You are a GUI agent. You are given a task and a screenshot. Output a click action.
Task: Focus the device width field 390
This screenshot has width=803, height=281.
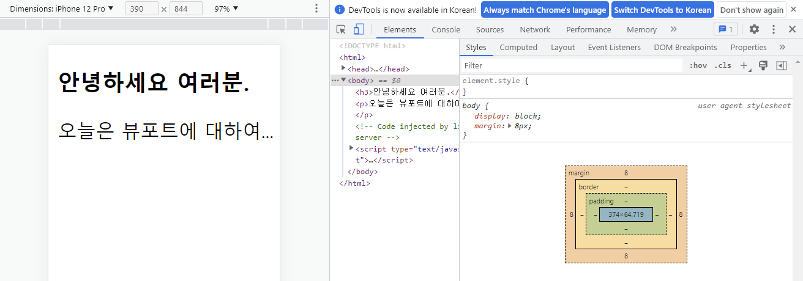(142, 9)
